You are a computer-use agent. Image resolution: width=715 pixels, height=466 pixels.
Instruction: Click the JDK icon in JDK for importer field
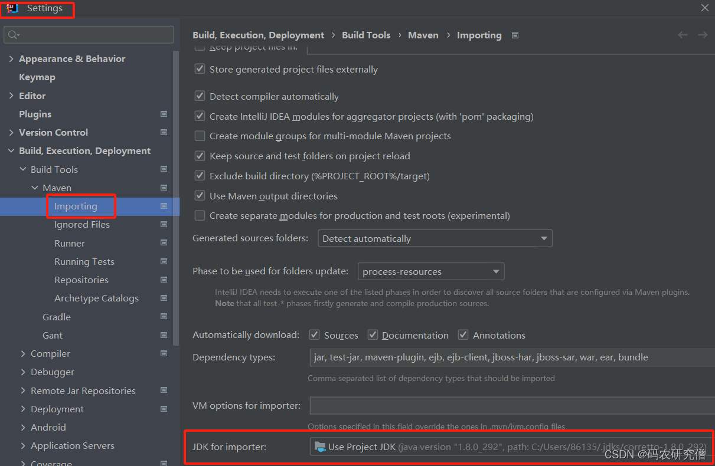tap(319, 447)
